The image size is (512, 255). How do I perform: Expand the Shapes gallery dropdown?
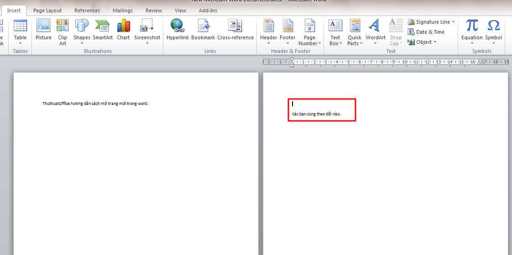tap(82, 43)
